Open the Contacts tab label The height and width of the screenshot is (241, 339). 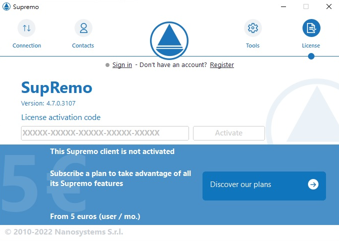[x=83, y=45]
